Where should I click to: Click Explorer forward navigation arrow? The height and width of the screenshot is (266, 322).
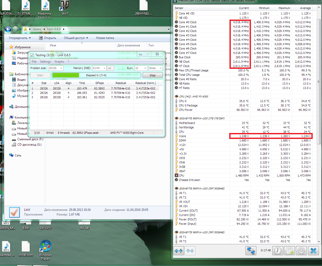click(16, 29)
